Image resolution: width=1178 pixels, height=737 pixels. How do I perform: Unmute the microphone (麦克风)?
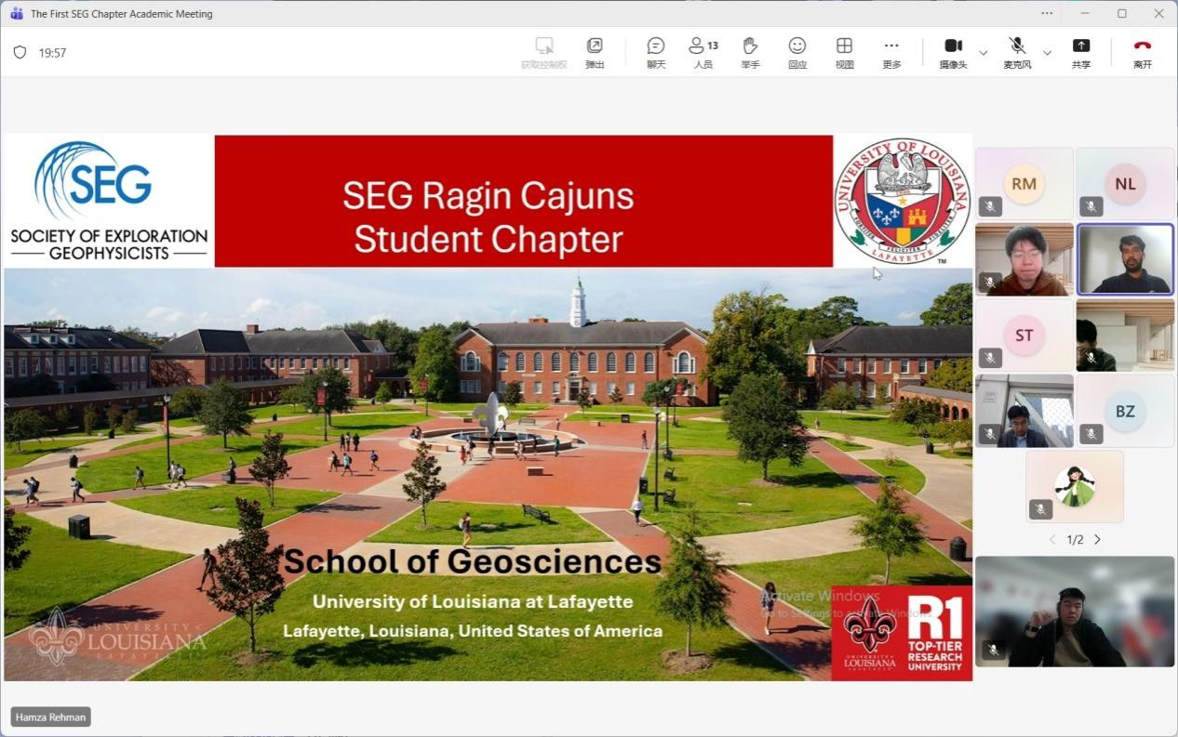[1017, 52]
